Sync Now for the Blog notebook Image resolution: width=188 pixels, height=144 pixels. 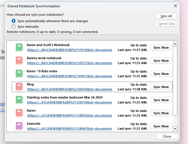(161, 87)
